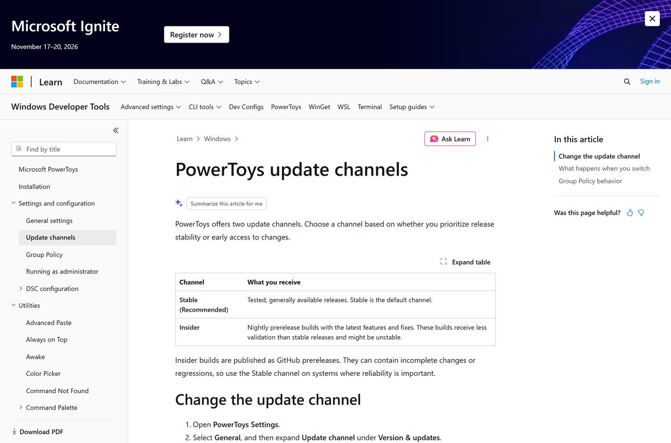Expand the Training & Labs menu
671x443 pixels.
[x=163, y=82]
